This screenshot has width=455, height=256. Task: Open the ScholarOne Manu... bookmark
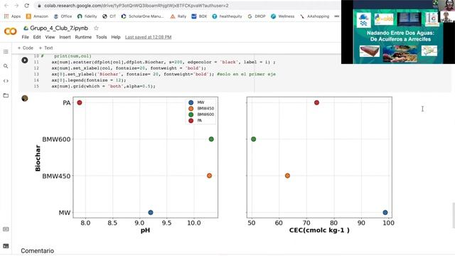142,16
